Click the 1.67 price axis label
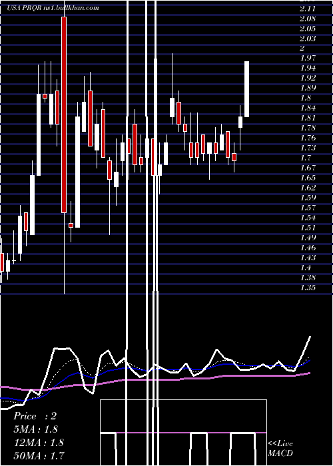This screenshot has width=333, height=466. point(308,168)
